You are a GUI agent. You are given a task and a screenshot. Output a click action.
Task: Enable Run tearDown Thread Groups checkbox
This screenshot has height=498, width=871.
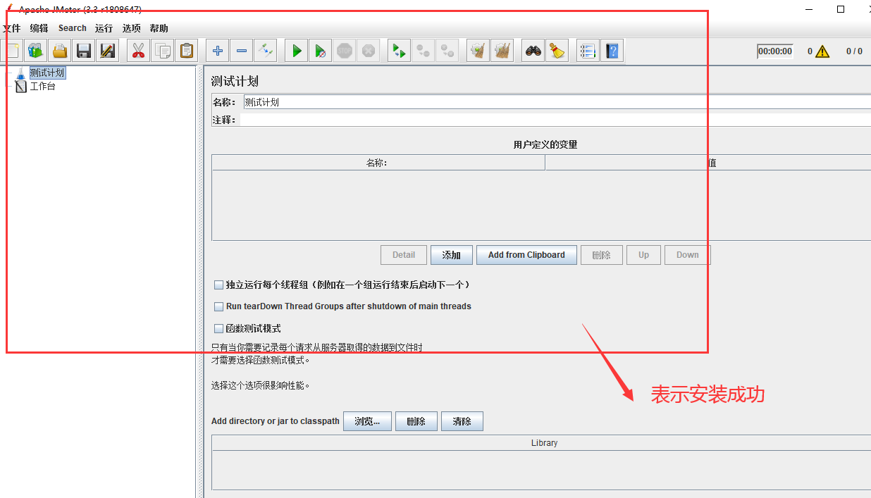[x=218, y=307]
